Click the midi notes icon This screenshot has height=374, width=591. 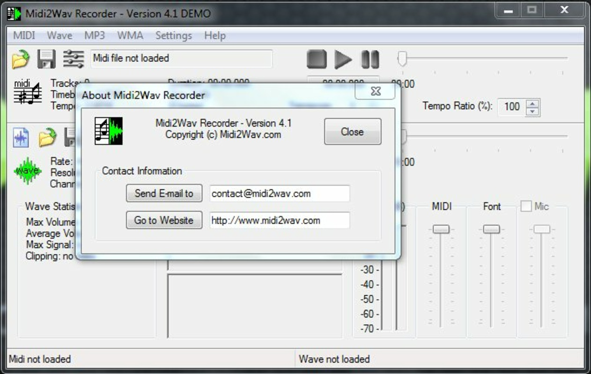point(27,92)
